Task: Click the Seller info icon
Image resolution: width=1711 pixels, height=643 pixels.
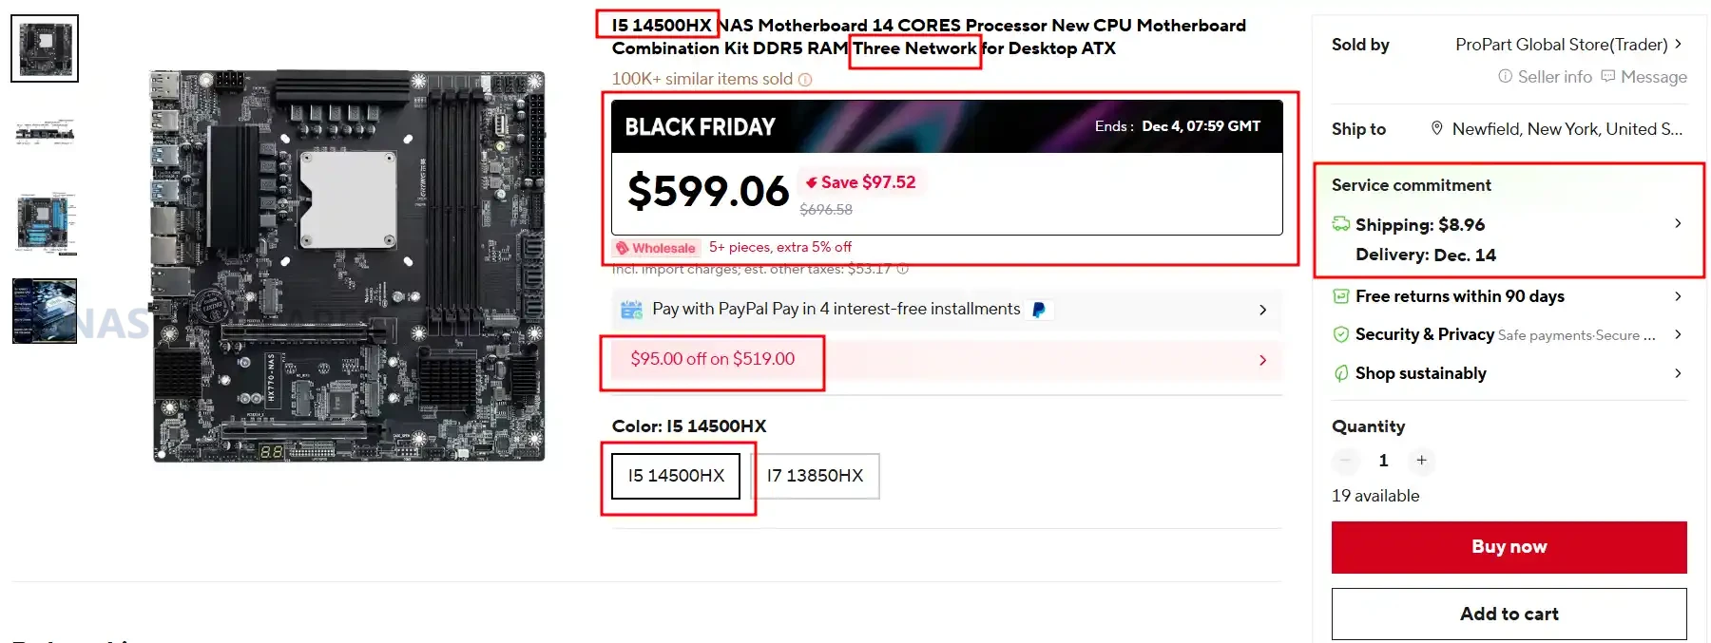Action: tap(1505, 76)
